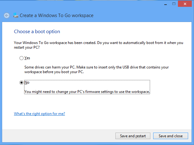This screenshot has height=145, width=194.
Task: Click the Windows To Go wizard icon
Action: [x=16, y=15]
